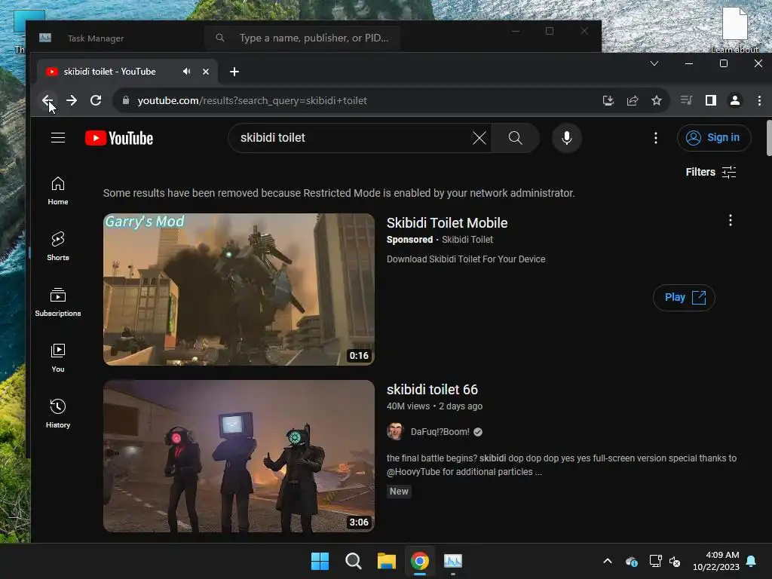This screenshot has width=772, height=579.
Task: Open Home in YouTube sidebar
Action: [x=58, y=191]
